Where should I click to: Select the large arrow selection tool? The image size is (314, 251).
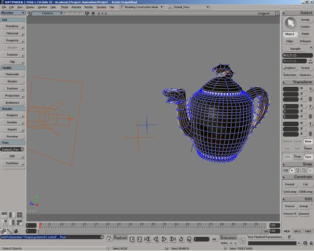pyautogui.click(x=291, y=23)
